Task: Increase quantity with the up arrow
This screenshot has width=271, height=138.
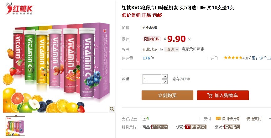Action: pos(165,76)
